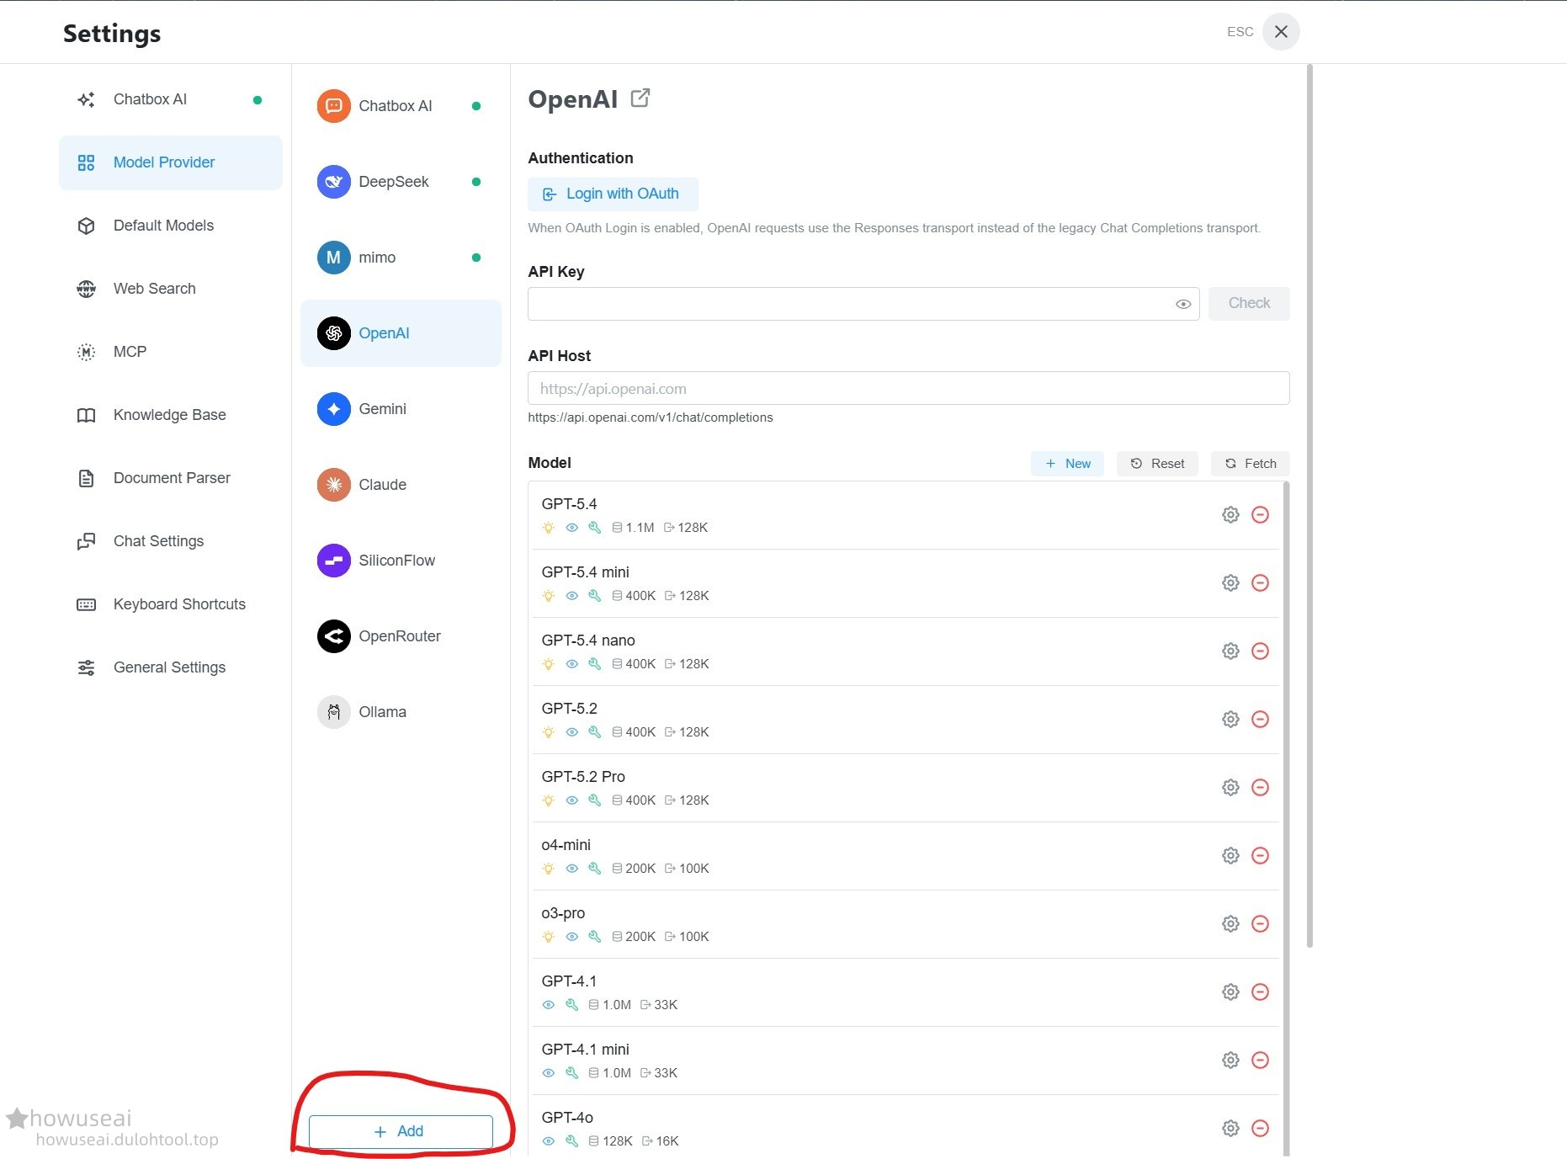
Task: Remove the GPT-4.1 model
Action: click(x=1260, y=992)
